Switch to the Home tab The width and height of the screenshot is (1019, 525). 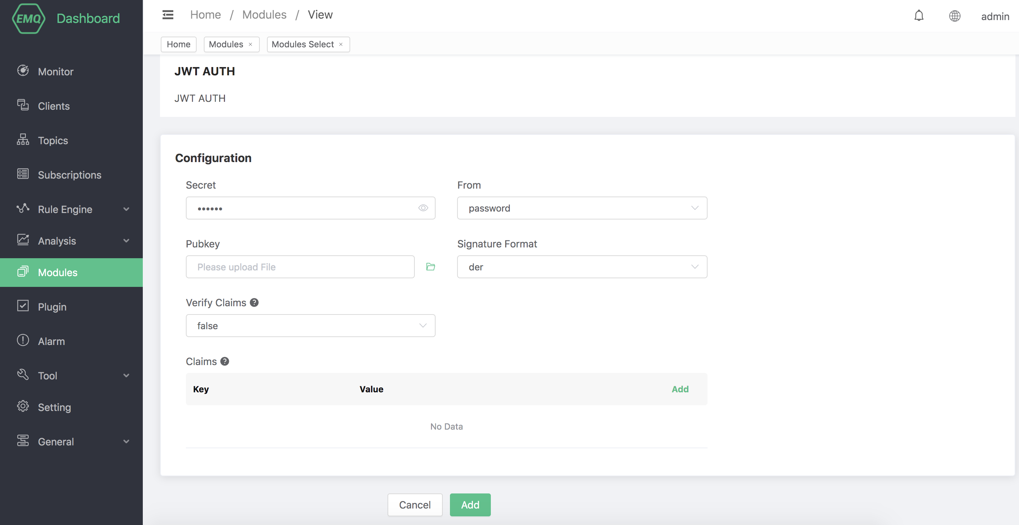tap(178, 44)
